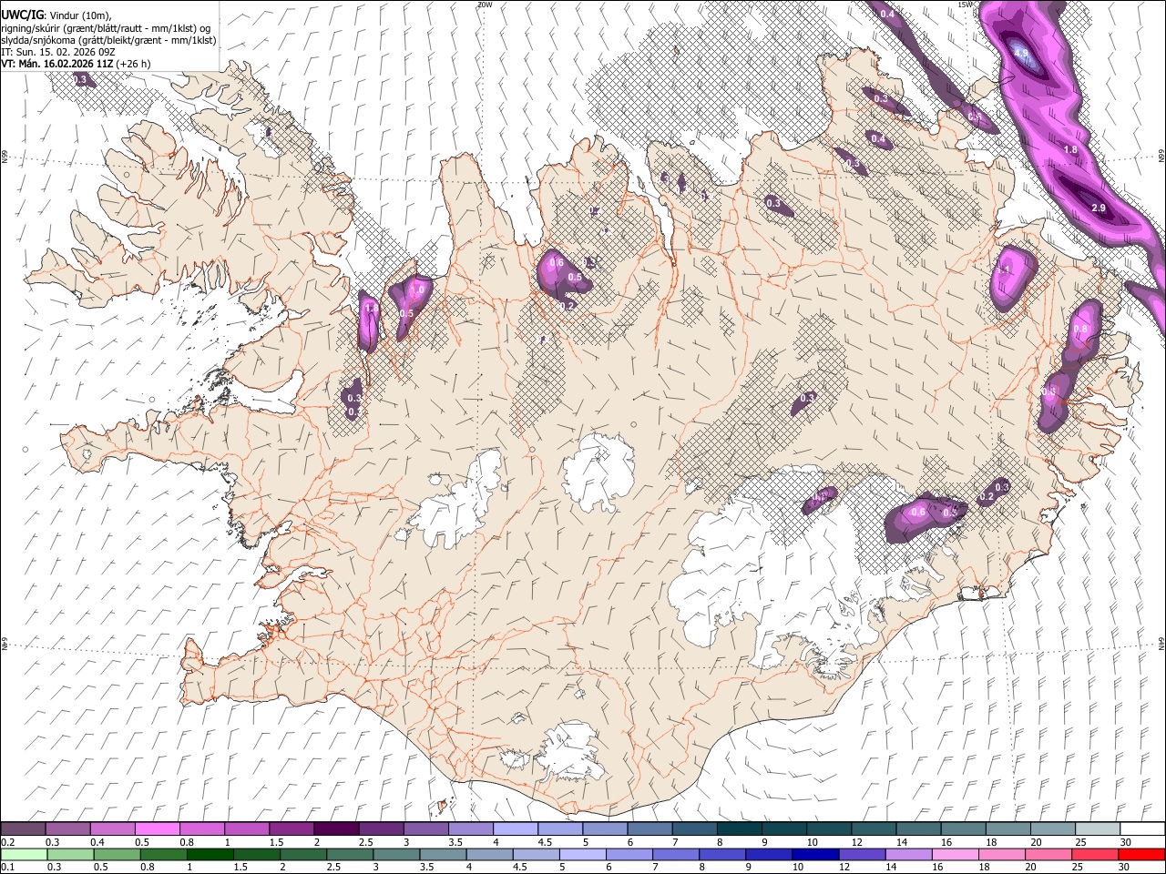Click the bottom legend swatch labeled 6
1166x874 pixels.
point(629,854)
